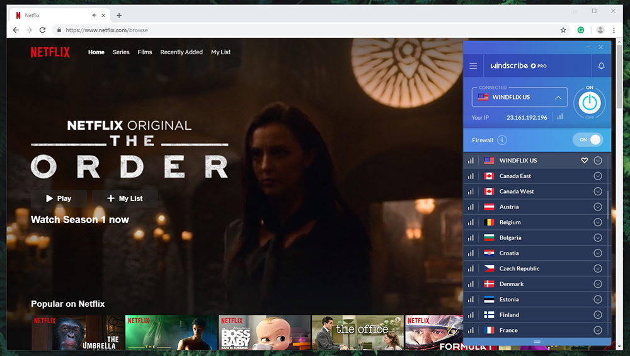This screenshot has width=630, height=356.
Task: Show Firewall info icon
Action: click(x=502, y=140)
